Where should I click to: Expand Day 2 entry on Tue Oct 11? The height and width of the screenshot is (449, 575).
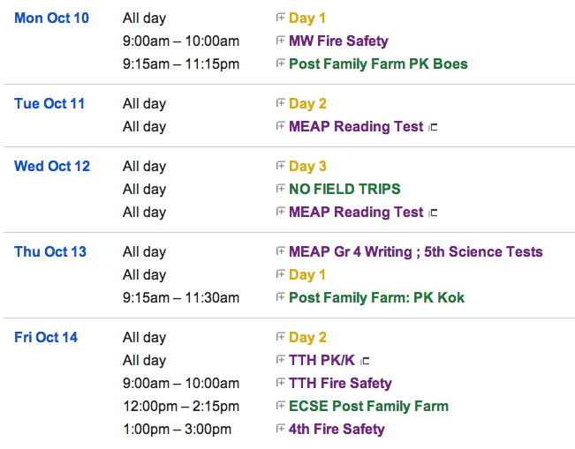(280, 102)
